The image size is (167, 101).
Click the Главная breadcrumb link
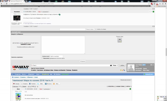tap(16, 77)
